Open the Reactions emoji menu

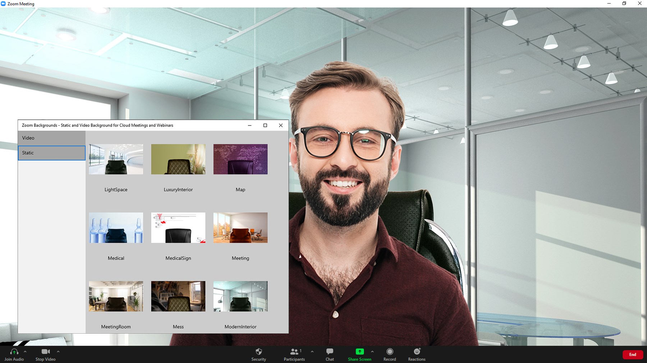coord(417,352)
